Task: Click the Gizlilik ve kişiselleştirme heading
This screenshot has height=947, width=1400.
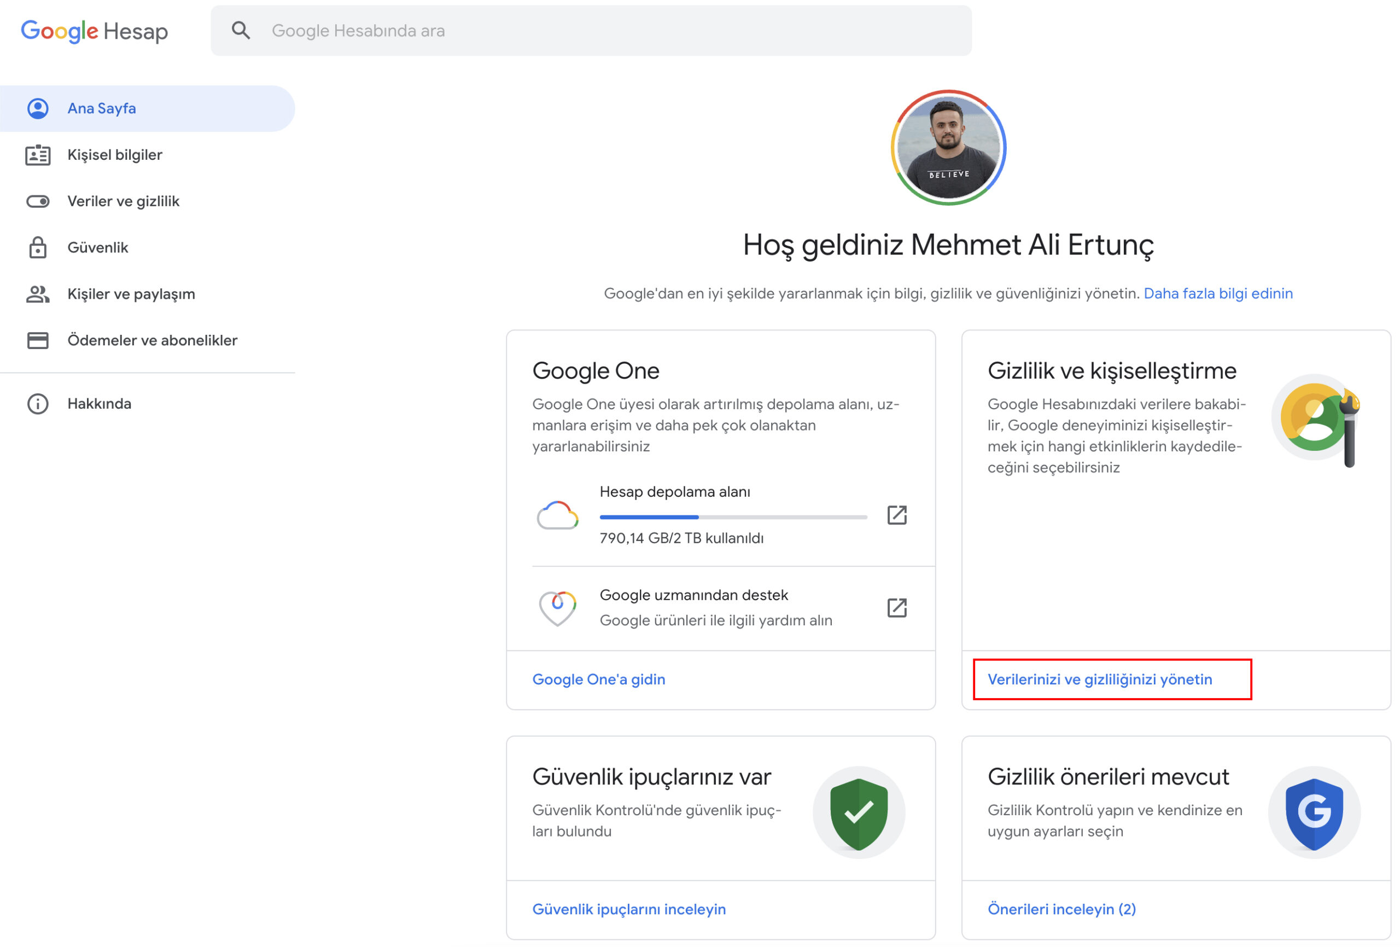Action: (x=1112, y=371)
